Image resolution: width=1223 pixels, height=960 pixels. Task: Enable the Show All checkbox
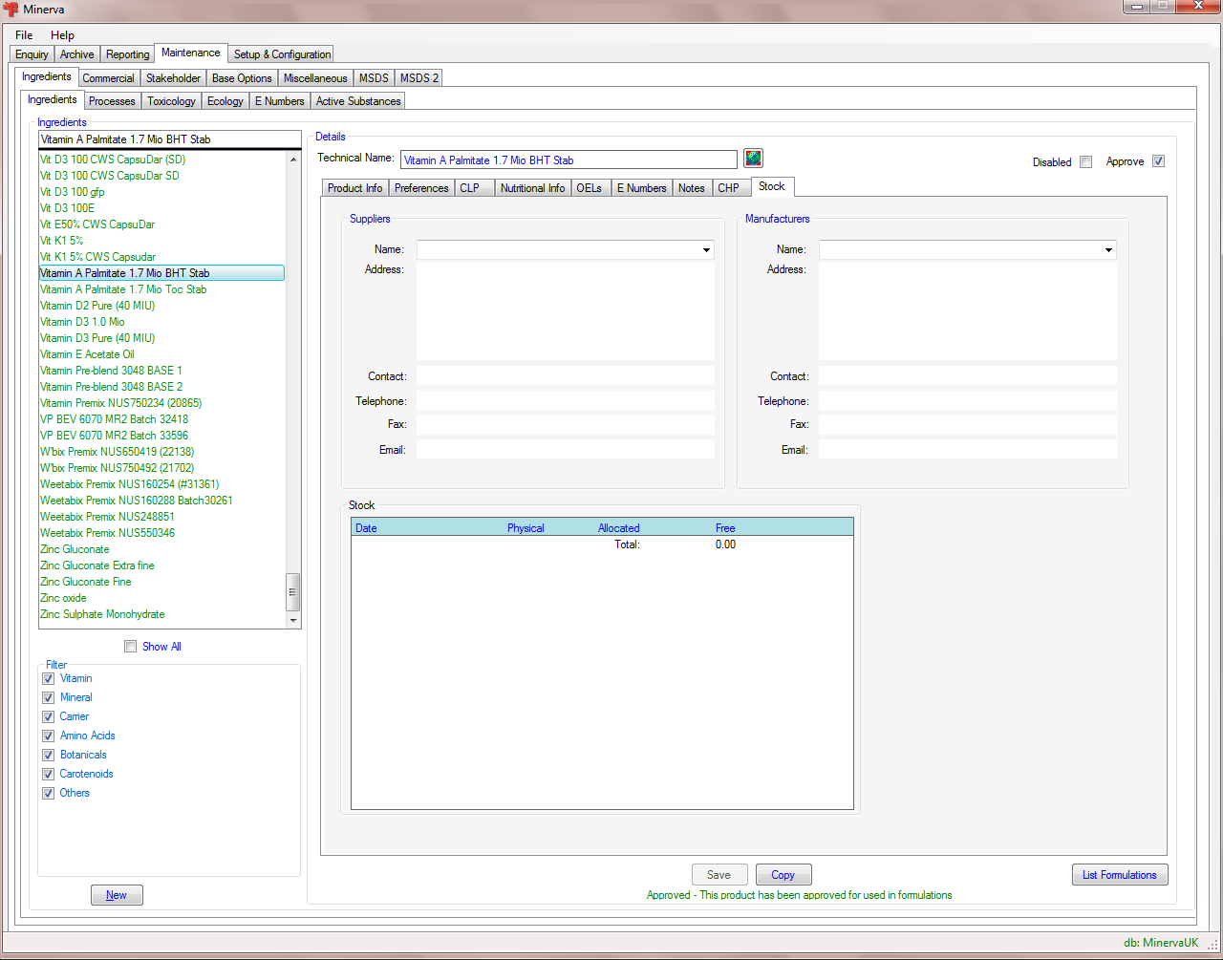pyautogui.click(x=130, y=647)
